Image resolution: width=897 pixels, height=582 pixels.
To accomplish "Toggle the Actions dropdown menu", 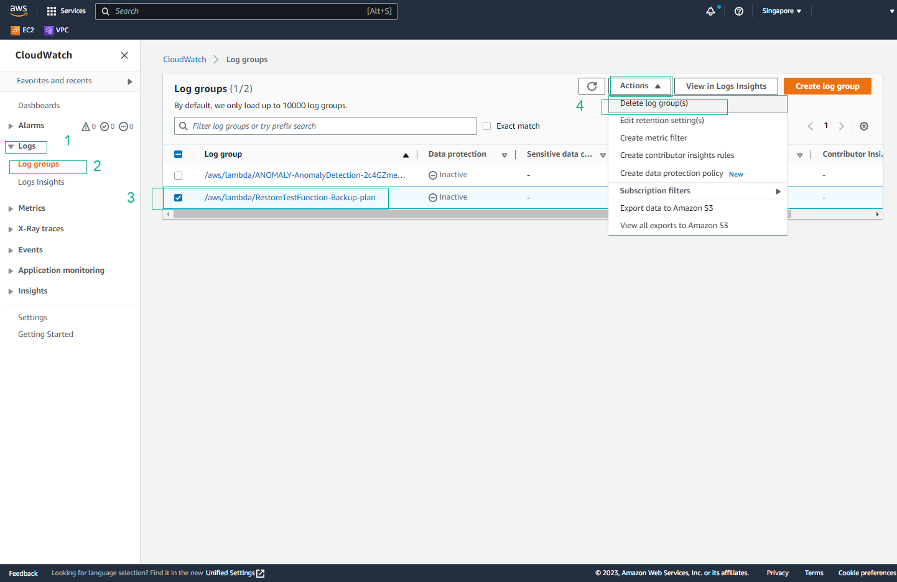I will 640,86.
